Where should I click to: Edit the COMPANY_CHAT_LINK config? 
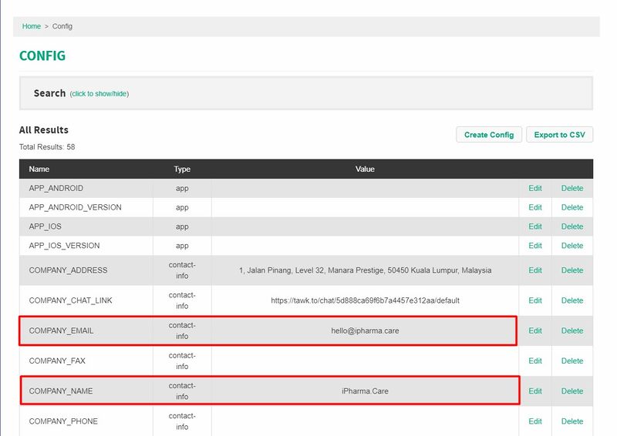535,300
